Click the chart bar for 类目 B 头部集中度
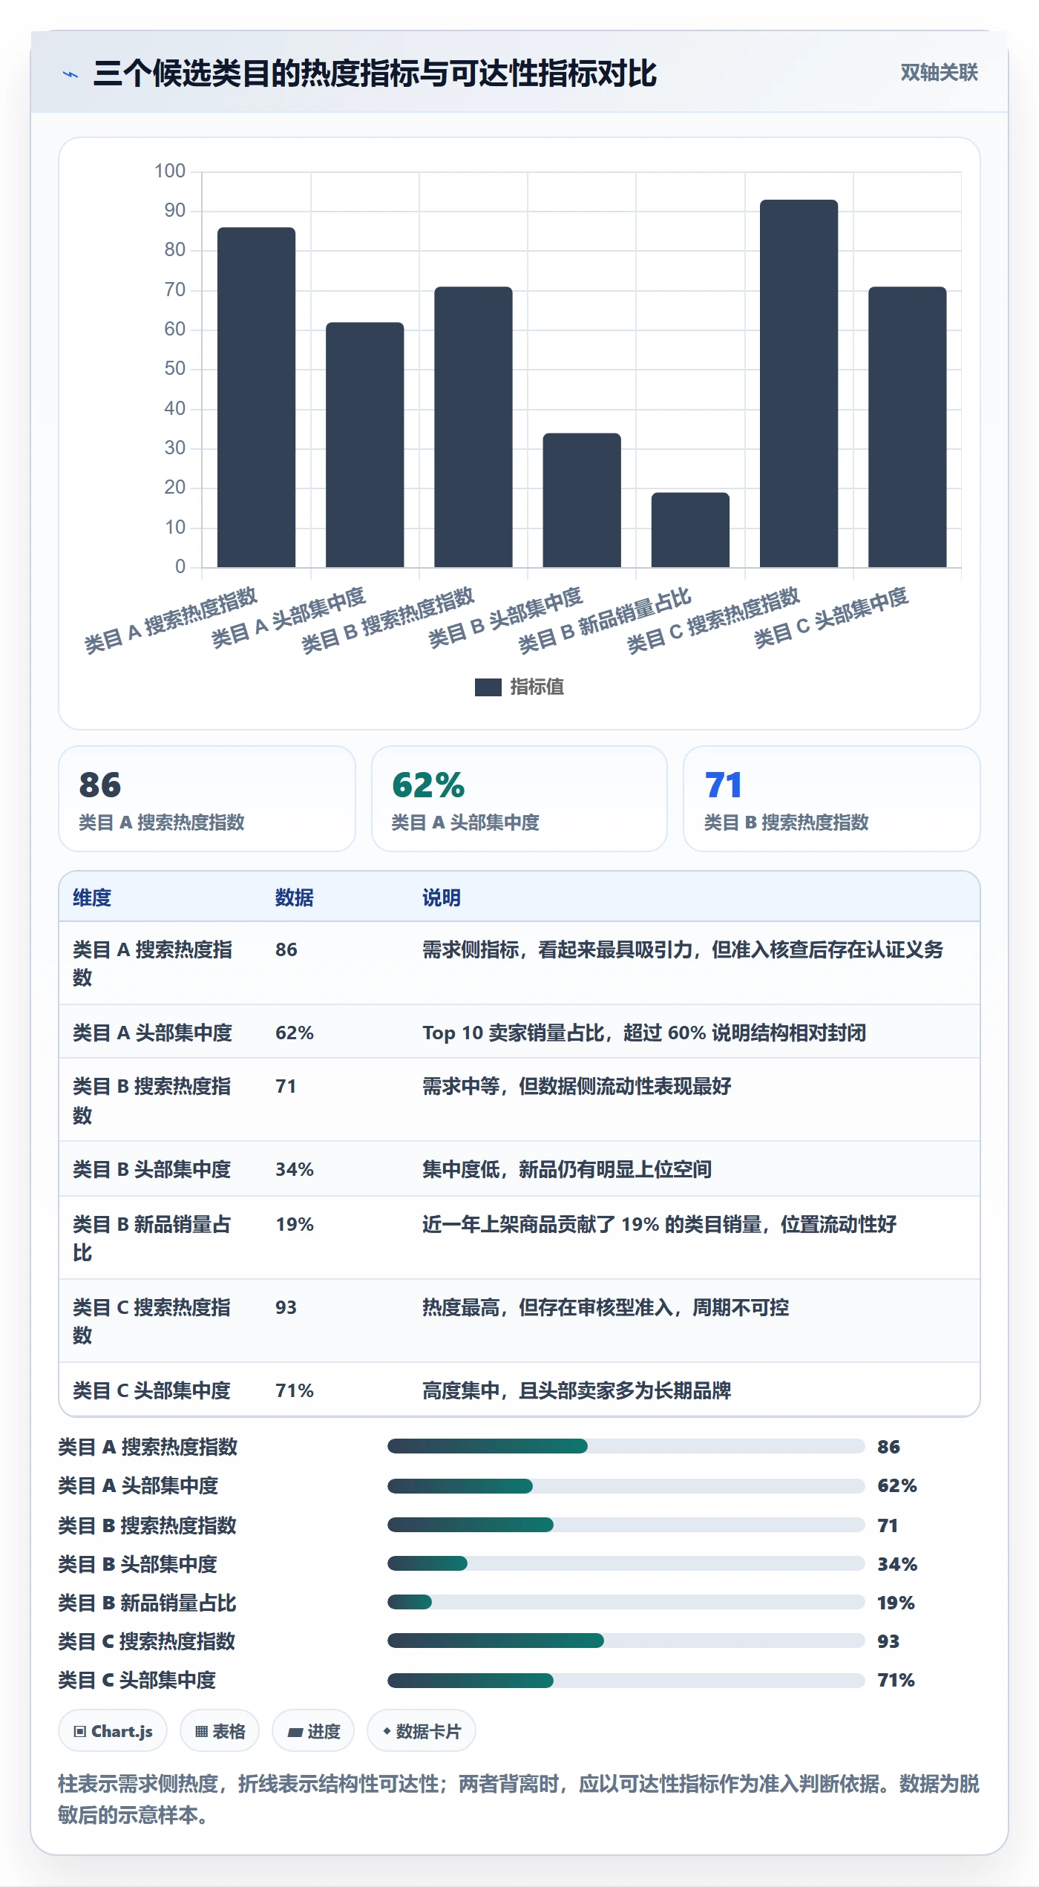This screenshot has height=1887, width=1039. pyautogui.click(x=582, y=500)
